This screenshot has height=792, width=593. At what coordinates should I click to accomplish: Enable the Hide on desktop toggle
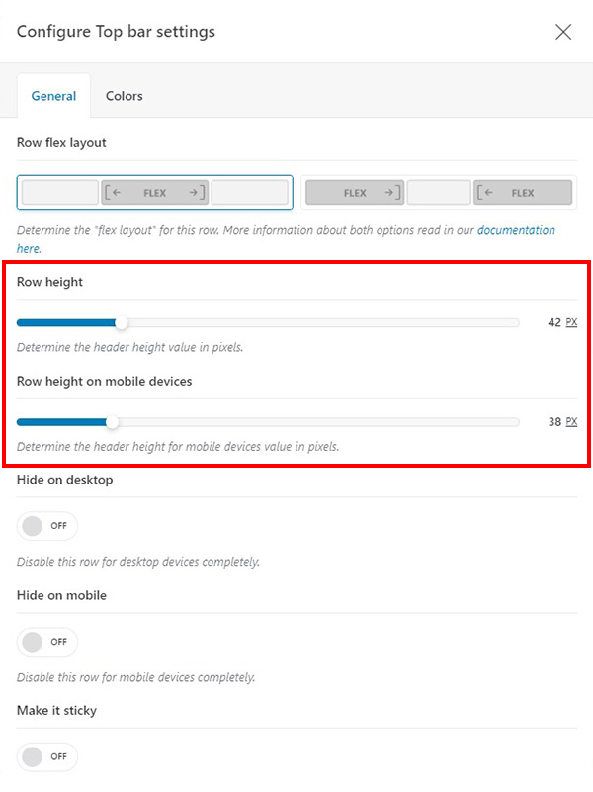[x=46, y=526]
